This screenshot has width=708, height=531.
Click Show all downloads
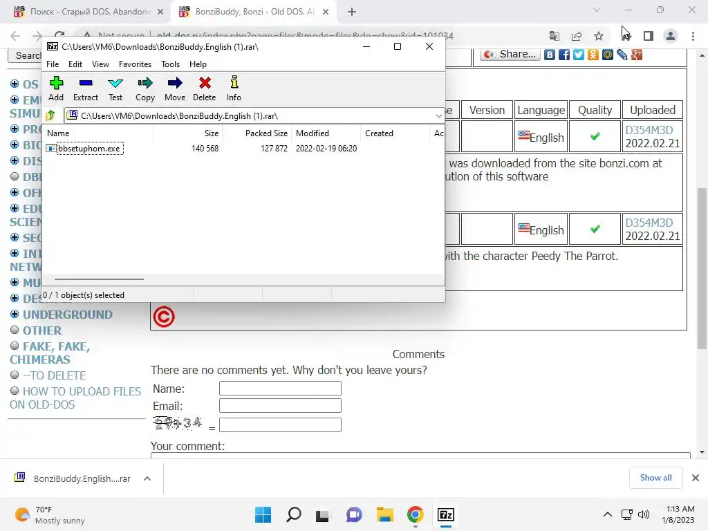(x=655, y=478)
